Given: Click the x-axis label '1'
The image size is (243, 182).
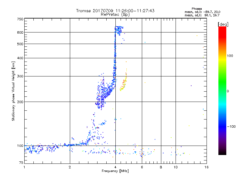Looking at the screenshot, I should tap(24, 167).
